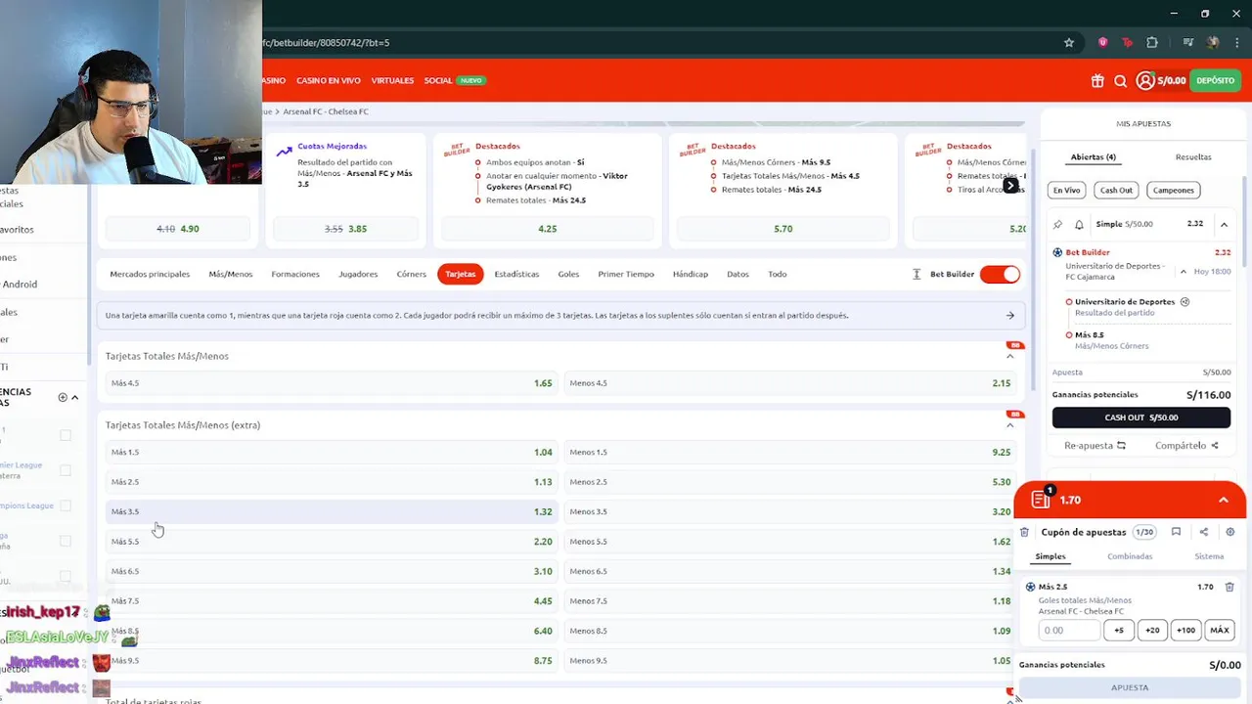Collapse the bet slip with the 1.70 chevron
The width and height of the screenshot is (1252, 704).
1223,500
